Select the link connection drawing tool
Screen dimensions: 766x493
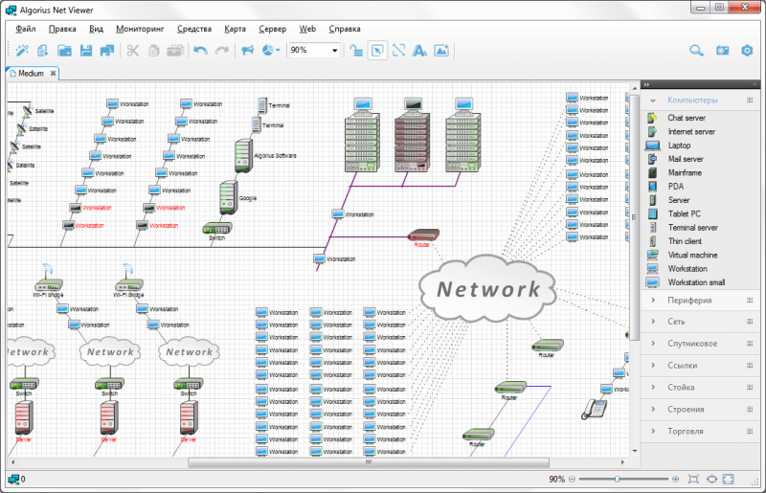[398, 51]
